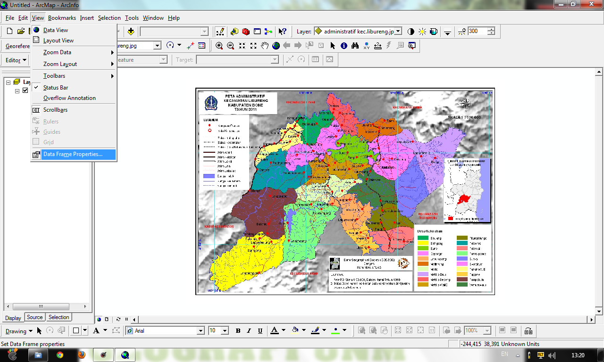Open the Find binoculars tool

[x=355, y=46]
